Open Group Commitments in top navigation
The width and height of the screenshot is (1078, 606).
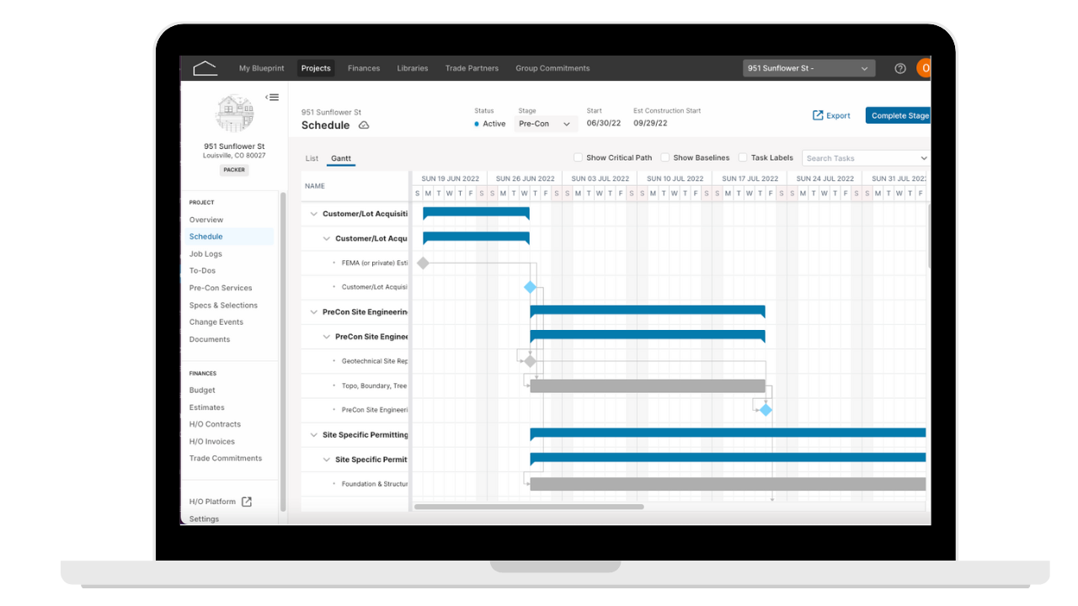552,68
